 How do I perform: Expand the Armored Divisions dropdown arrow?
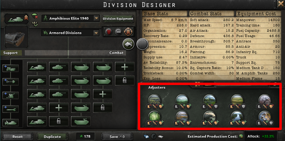[x=96, y=33]
